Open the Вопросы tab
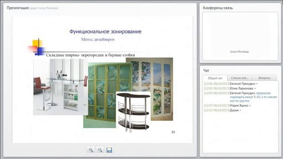 coord(264,78)
